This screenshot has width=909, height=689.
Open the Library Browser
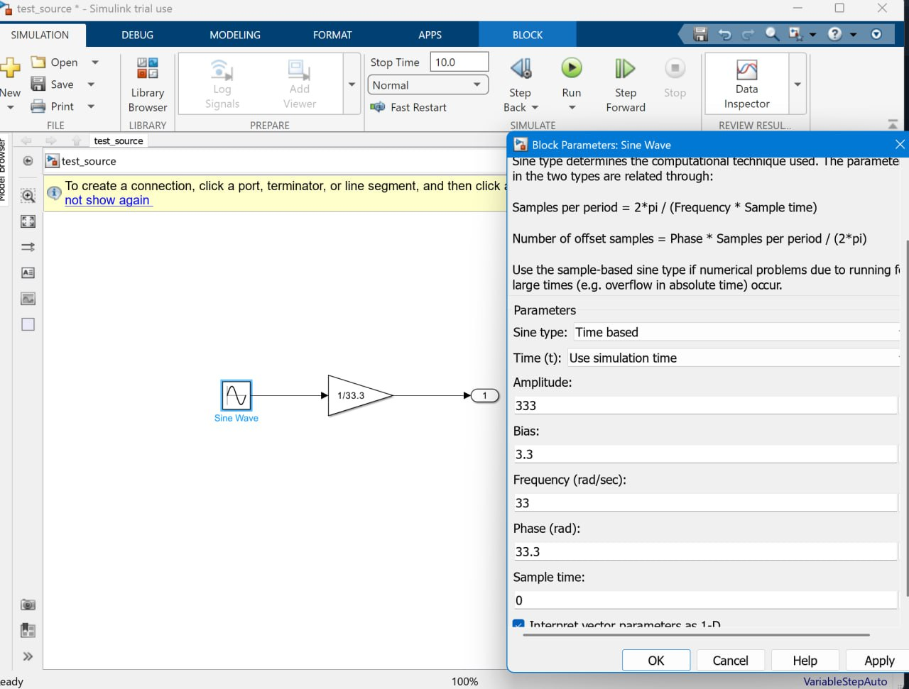point(148,84)
